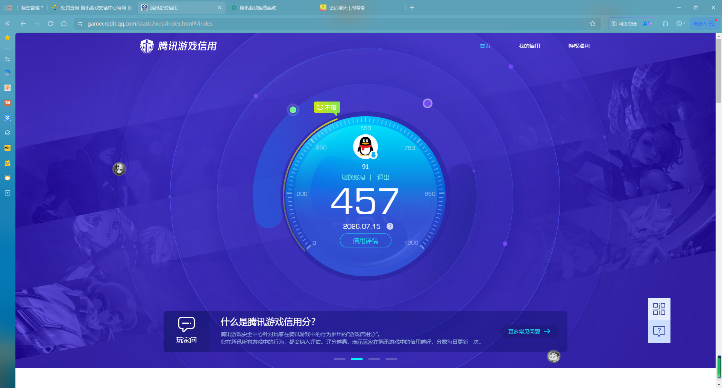Click the tab group toggle at top-left
This screenshot has width=722, height=388.
tap(8, 8)
